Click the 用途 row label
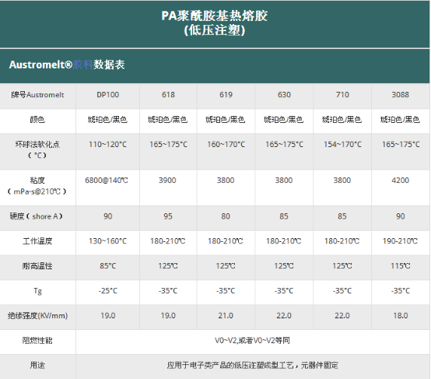 (x=37, y=366)
